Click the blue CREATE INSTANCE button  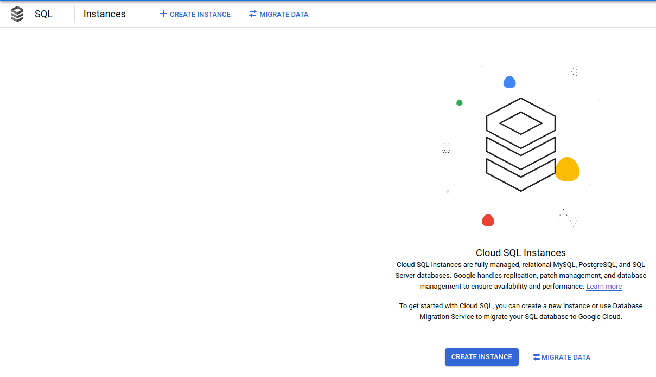[481, 357]
